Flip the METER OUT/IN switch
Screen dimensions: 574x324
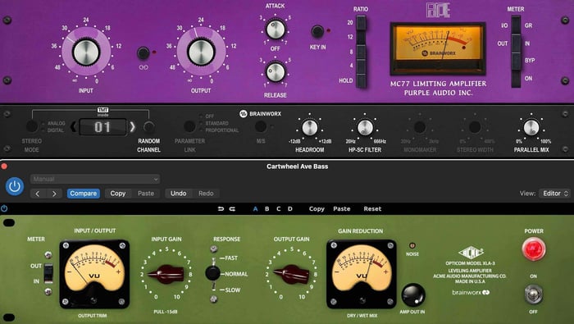tap(48, 273)
